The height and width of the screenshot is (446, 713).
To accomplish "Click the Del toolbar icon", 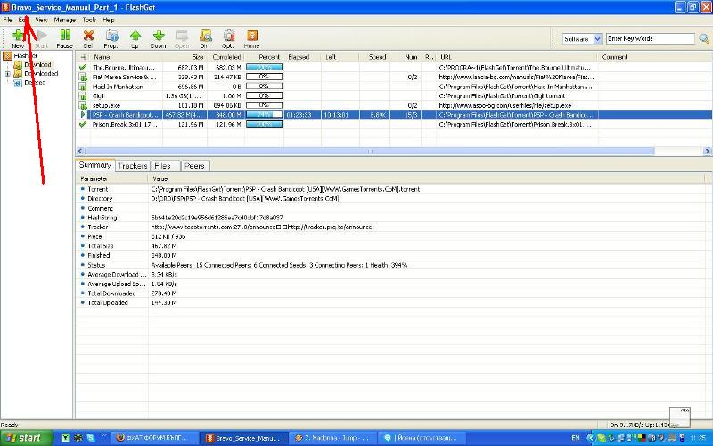I will click(88, 37).
